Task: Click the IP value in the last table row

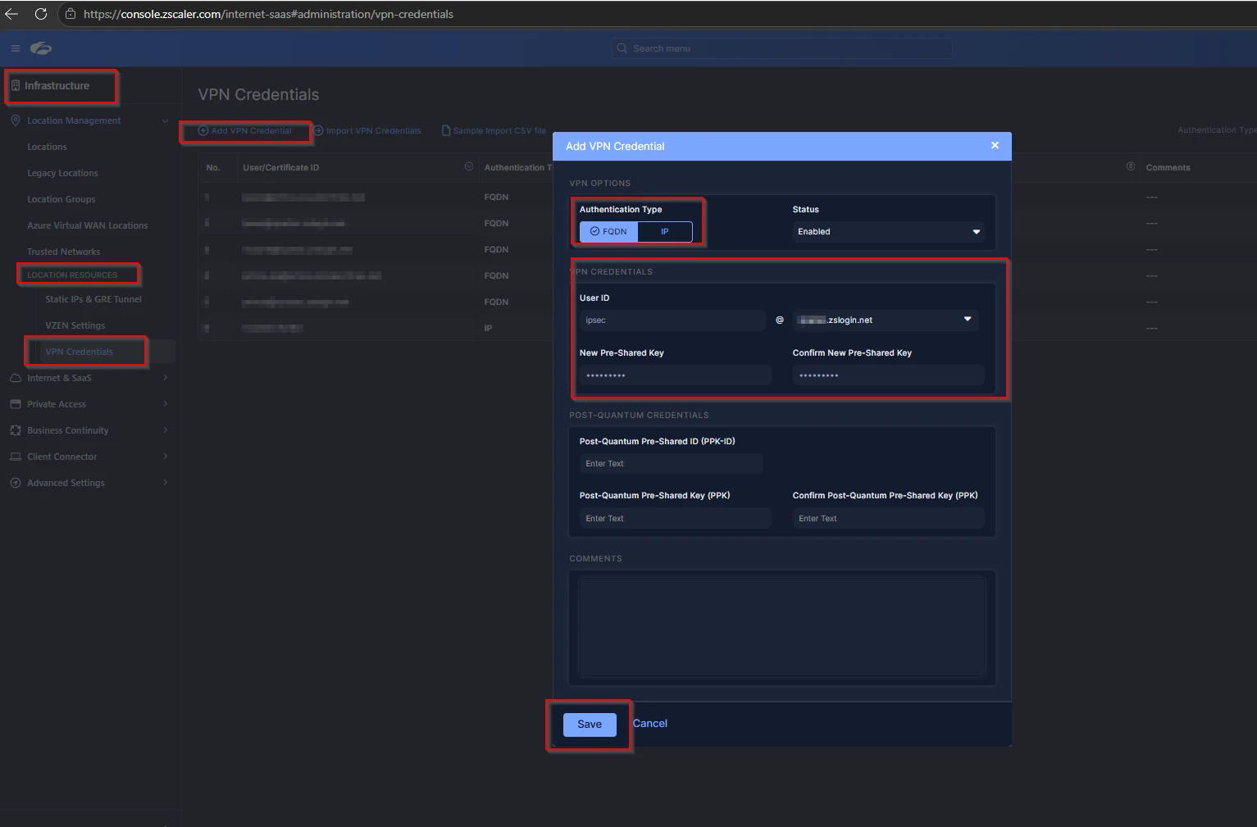Action: [x=488, y=328]
